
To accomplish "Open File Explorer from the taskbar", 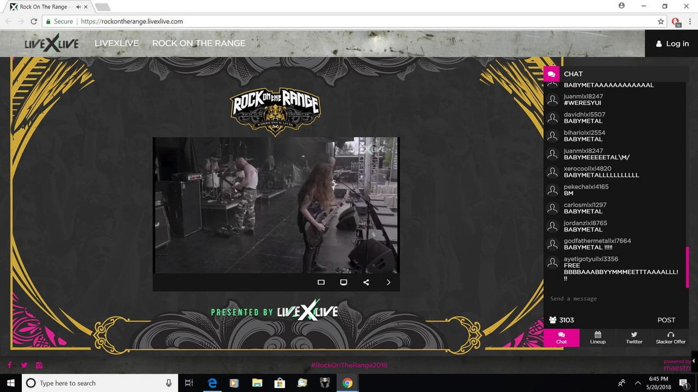I will [x=257, y=383].
